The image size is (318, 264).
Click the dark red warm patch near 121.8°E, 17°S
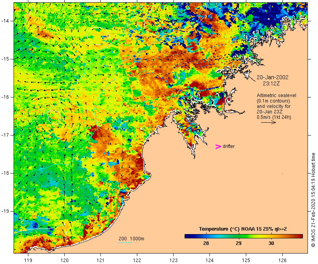95,133
